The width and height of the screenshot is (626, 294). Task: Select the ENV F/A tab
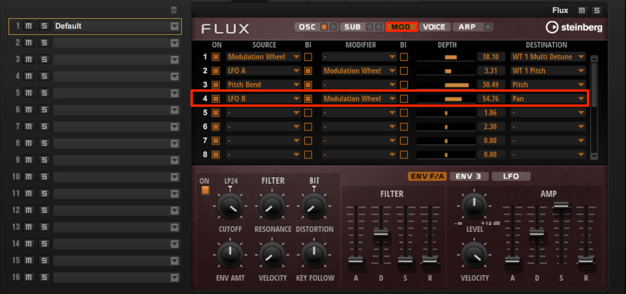427,176
